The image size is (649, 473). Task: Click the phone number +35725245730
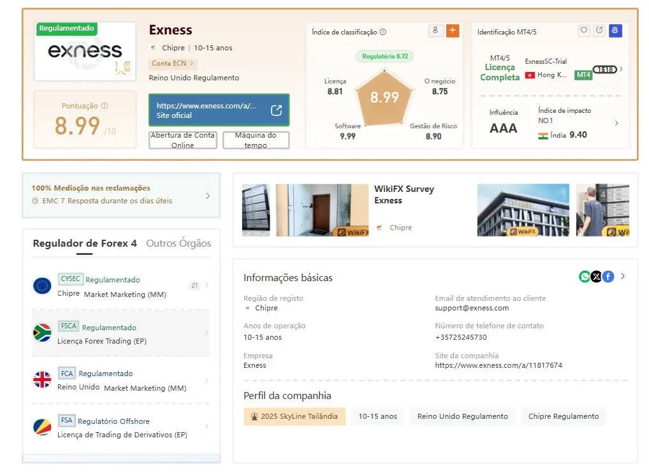pos(461,337)
